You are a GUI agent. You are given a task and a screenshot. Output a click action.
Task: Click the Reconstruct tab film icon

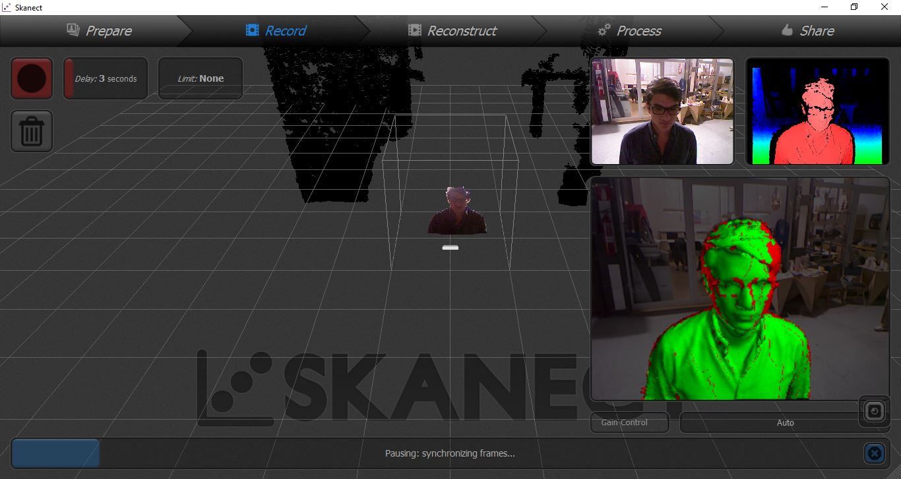(x=414, y=30)
